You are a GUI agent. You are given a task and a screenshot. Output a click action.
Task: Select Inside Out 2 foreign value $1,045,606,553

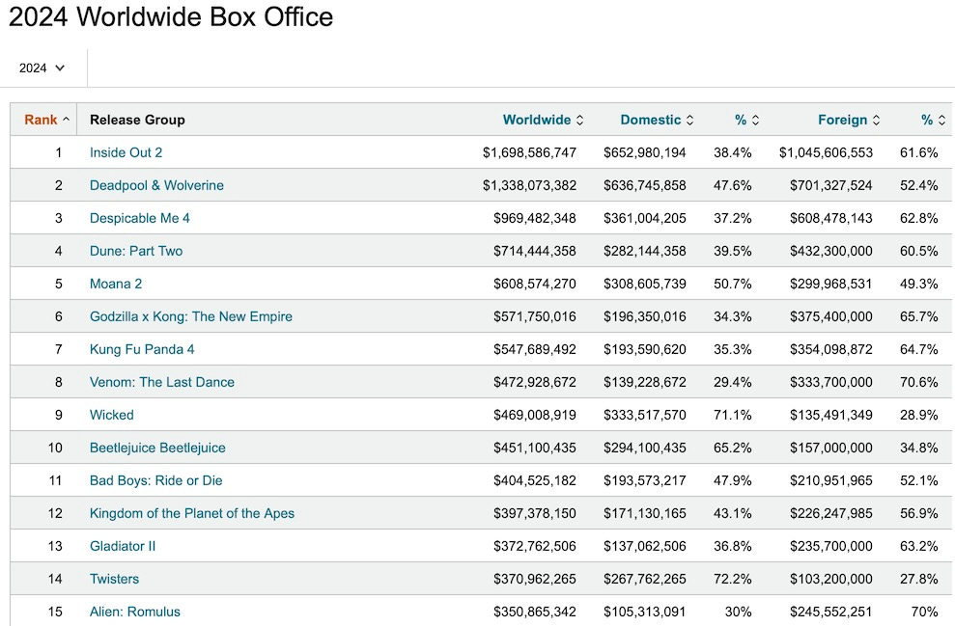click(x=826, y=152)
